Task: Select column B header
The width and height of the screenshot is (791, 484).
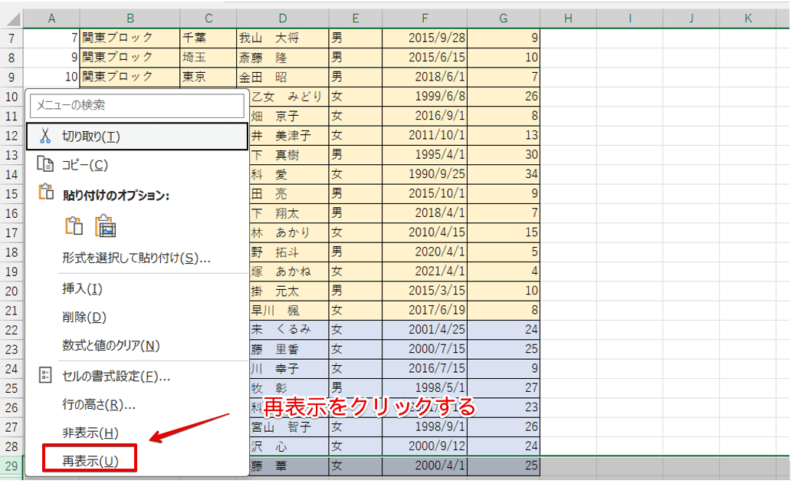Action: [130, 18]
